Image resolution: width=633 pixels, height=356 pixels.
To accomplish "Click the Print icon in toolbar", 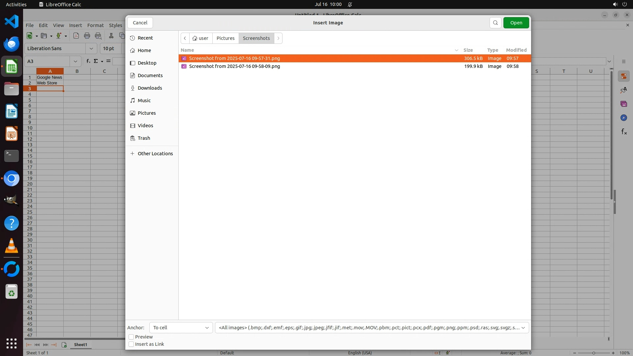I will click(x=87, y=36).
